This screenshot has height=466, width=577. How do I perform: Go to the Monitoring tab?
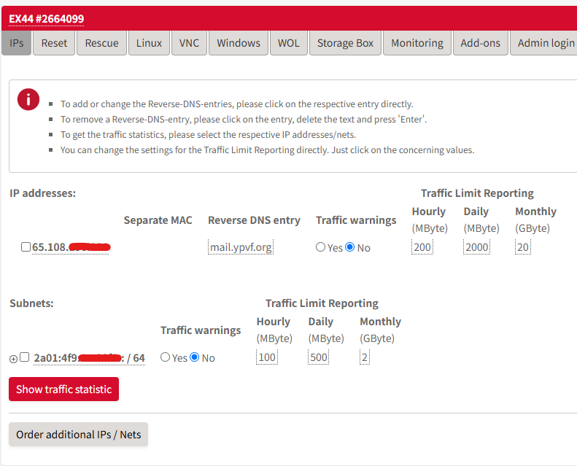(x=417, y=43)
